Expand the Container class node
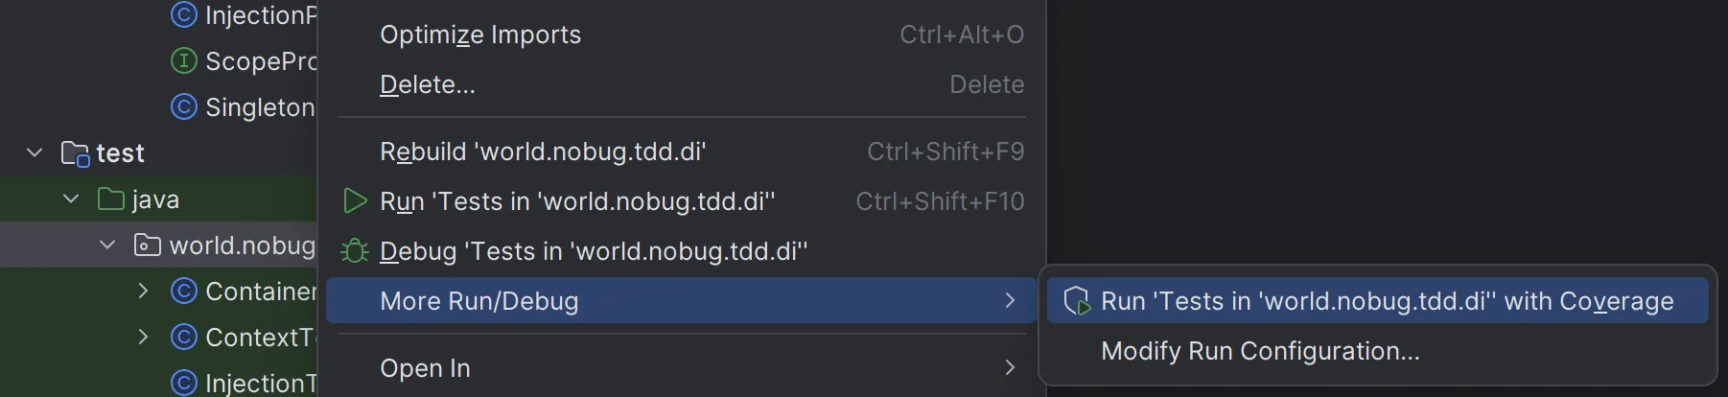 pos(144,292)
